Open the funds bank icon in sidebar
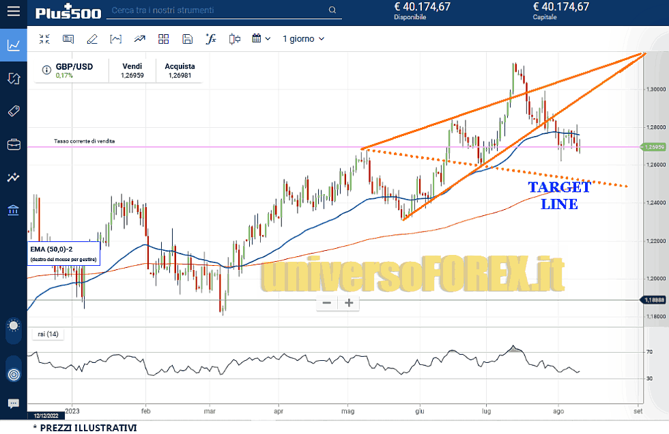Viewport: 669px width, 434px height. tap(14, 210)
